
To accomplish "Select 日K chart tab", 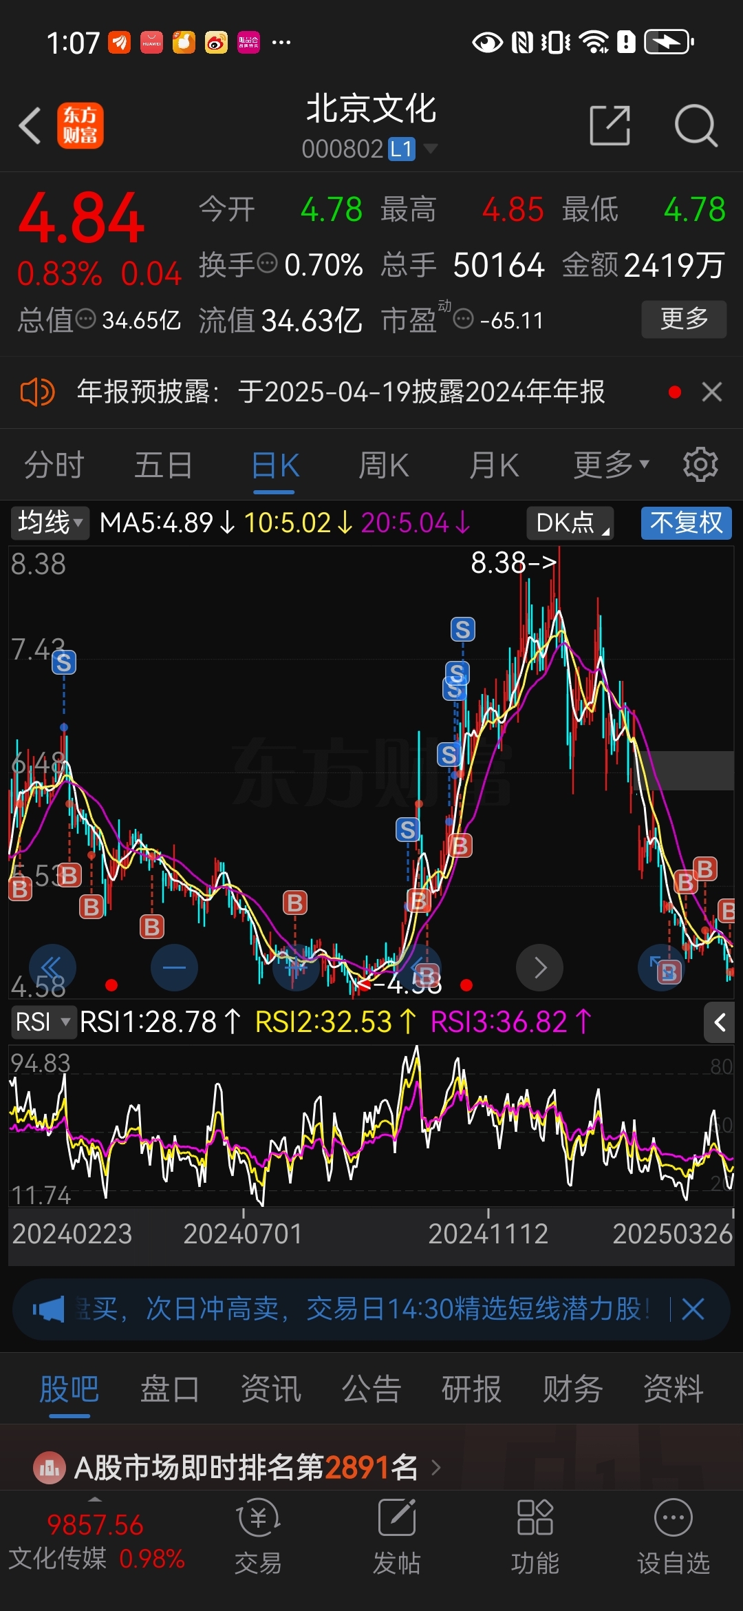I will pos(274,465).
